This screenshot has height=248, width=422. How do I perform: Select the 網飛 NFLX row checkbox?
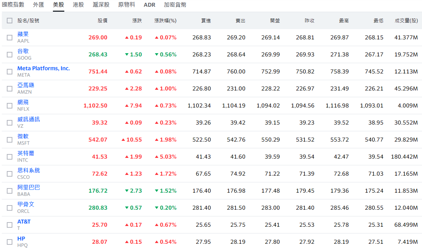coord(10,106)
